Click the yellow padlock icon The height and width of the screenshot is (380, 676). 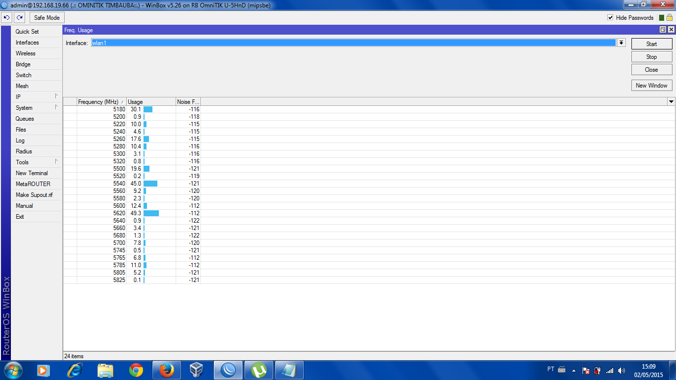(x=669, y=17)
